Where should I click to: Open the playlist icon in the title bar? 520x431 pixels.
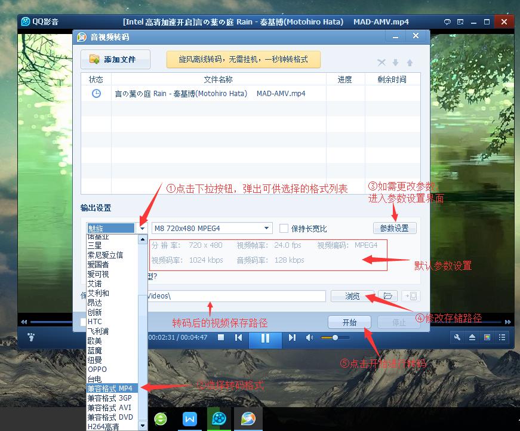[x=460, y=21]
